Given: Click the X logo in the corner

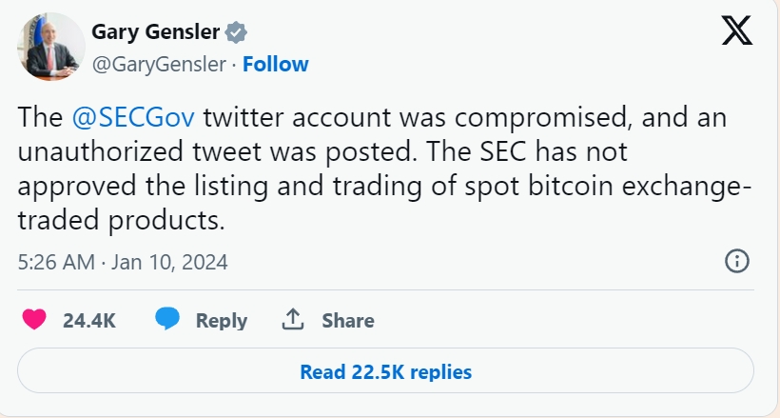Looking at the screenshot, I should click(736, 32).
